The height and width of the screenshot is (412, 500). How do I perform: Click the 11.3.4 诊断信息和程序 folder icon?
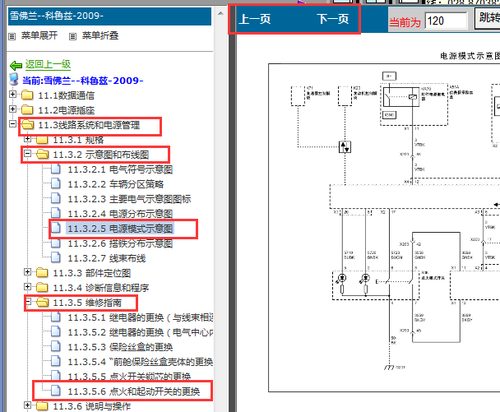point(42,287)
